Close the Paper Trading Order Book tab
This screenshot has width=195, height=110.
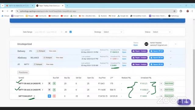pos(63,5)
